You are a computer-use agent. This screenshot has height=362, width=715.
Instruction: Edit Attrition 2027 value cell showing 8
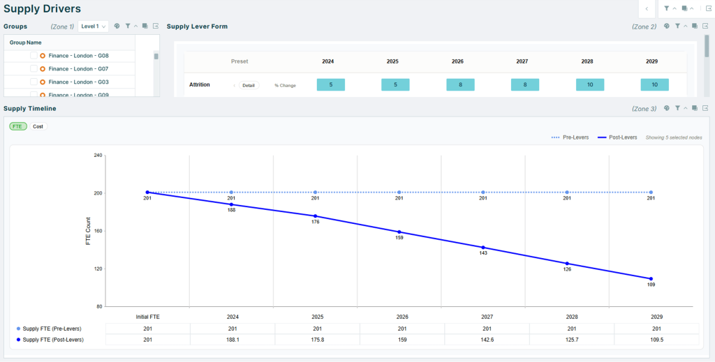coord(525,84)
